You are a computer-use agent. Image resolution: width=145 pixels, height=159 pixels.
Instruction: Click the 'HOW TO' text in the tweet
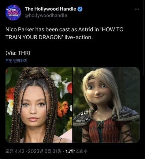[112, 29]
